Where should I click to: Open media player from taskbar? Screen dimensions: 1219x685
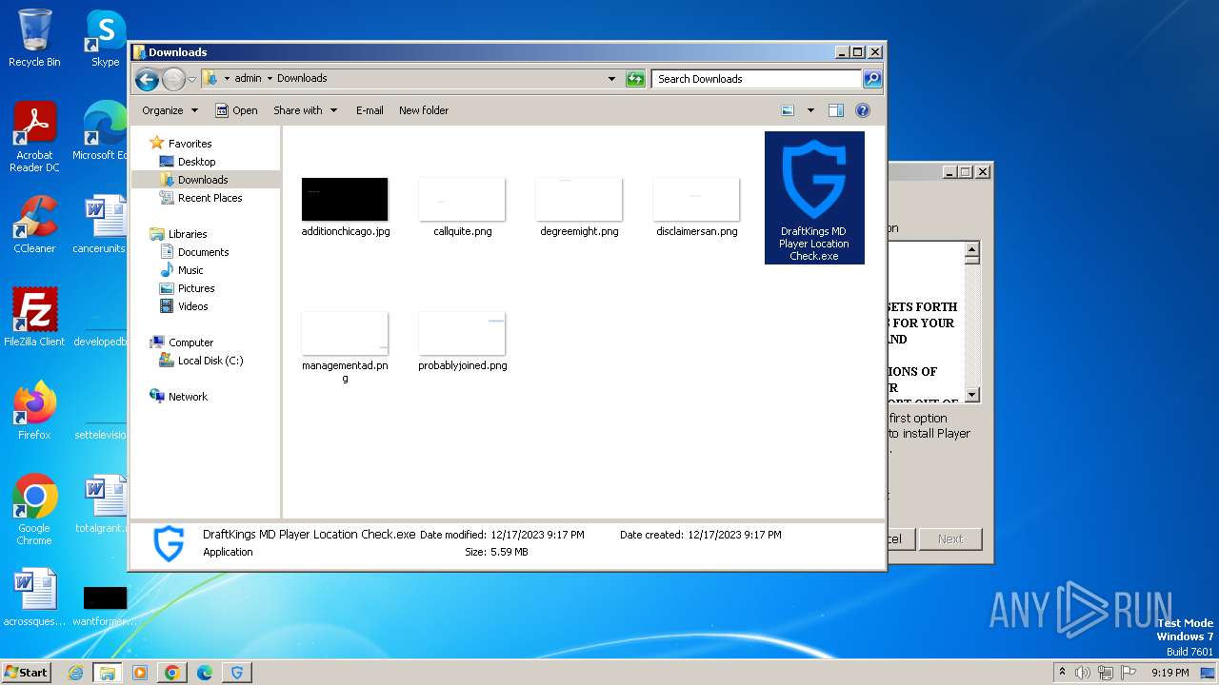140,673
